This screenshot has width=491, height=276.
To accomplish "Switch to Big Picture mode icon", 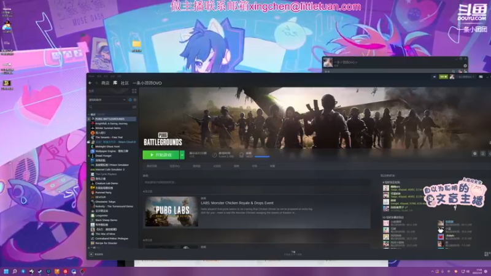I will tap(481, 77).
